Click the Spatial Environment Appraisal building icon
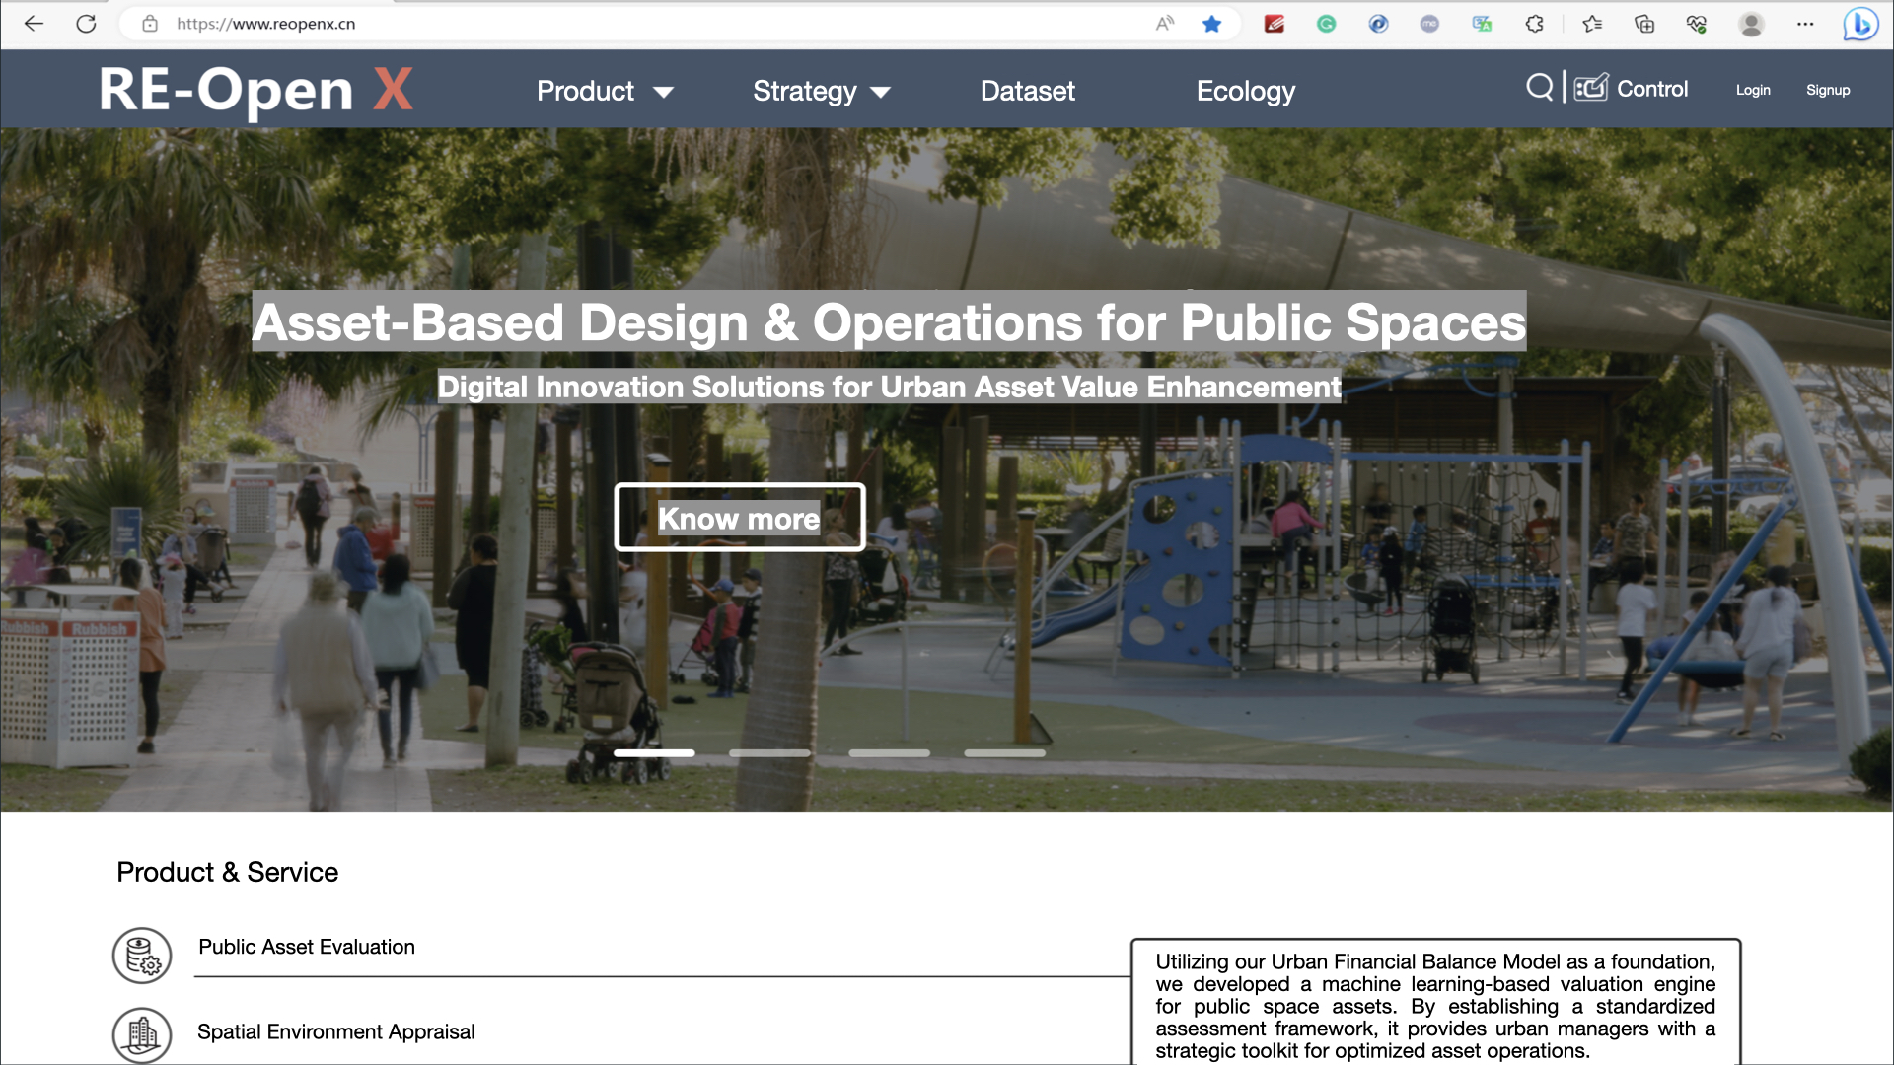 pos(142,1033)
